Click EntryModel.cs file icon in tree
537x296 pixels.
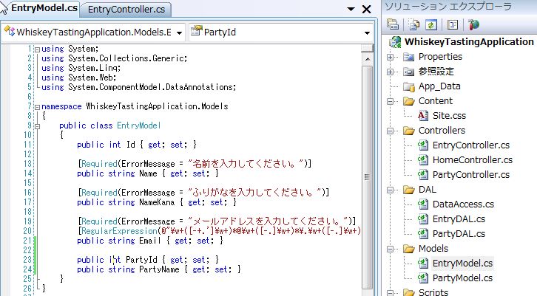coord(423,264)
